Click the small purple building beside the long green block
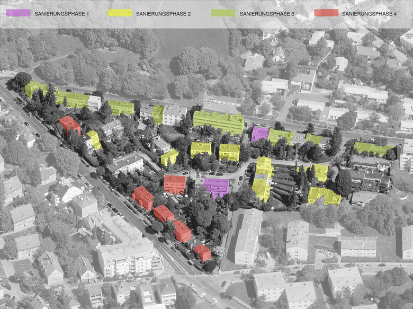413x309 pixels. [x=259, y=133]
